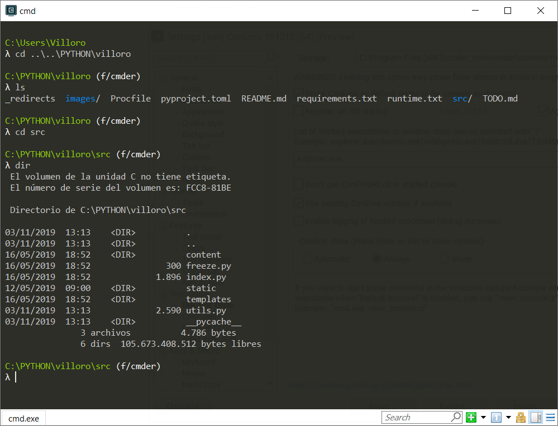Collapse the General section in settings tree
The width and height of the screenshot is (558, 426).
click(163, 78)
